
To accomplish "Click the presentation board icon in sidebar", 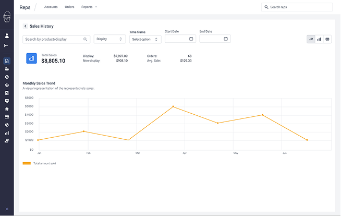I will click(7, 101).
